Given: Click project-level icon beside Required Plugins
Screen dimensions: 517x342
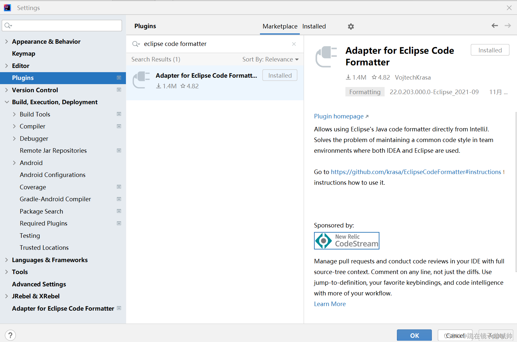Looking at the screenshot, I should 119,223.
